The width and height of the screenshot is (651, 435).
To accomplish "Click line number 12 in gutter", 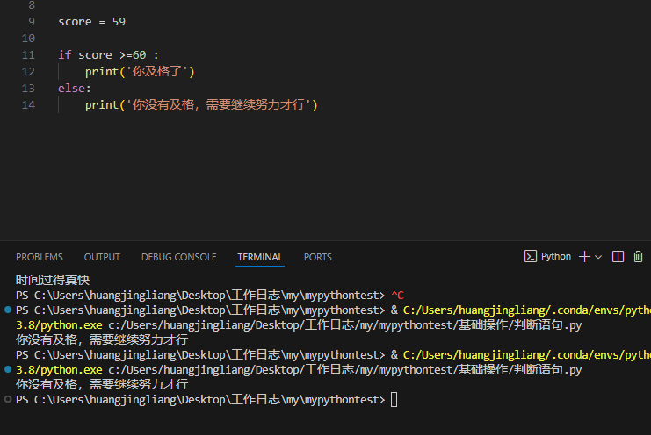I will [x=28, y=72].
